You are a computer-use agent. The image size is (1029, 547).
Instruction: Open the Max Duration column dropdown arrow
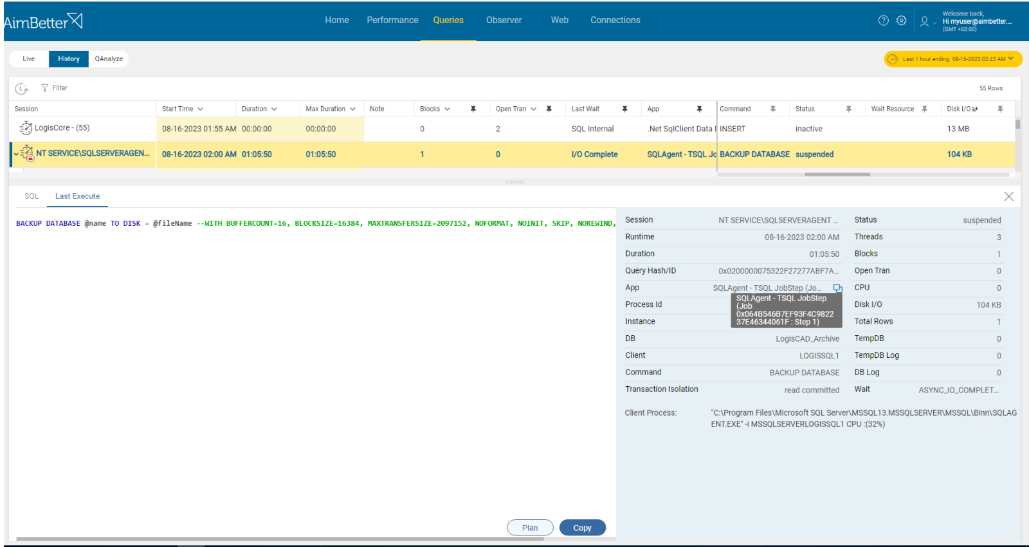coord(352,109)
